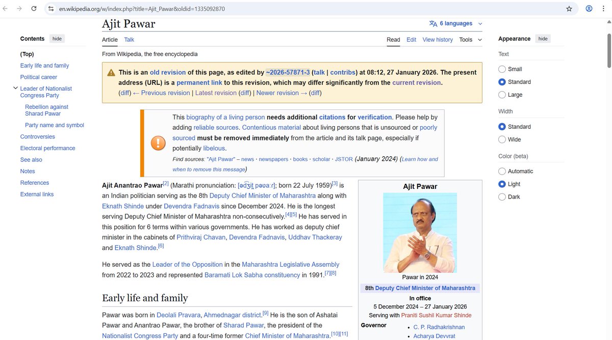Go to Controversies in contents
The height and width of the screenshot is (340, 612).
38,136
